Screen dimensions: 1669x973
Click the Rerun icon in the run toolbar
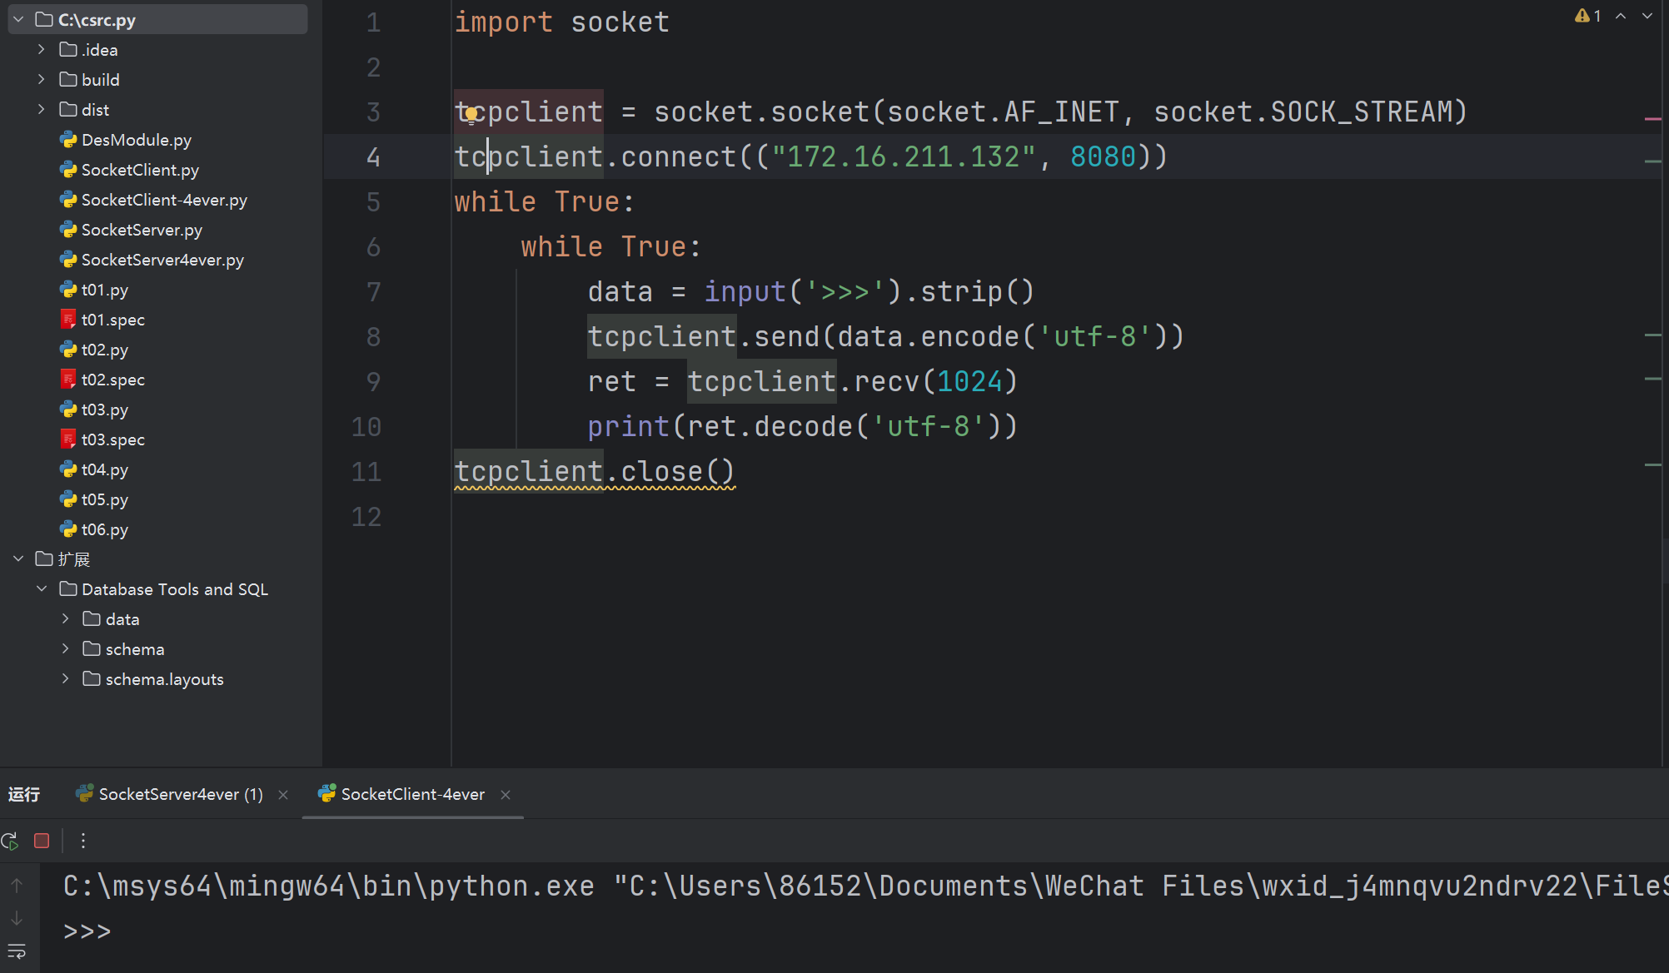10,841
